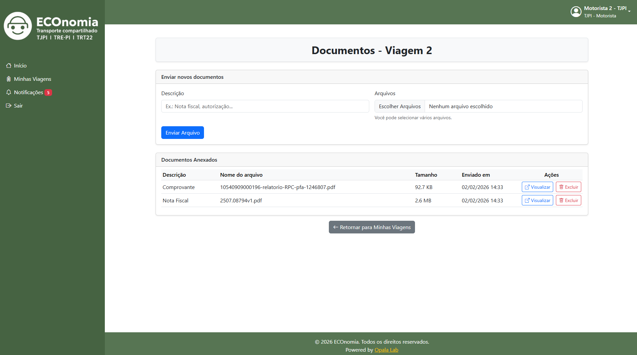Click the Nome do arquivo column header
637x355 pixels.
tap(241, 175)
